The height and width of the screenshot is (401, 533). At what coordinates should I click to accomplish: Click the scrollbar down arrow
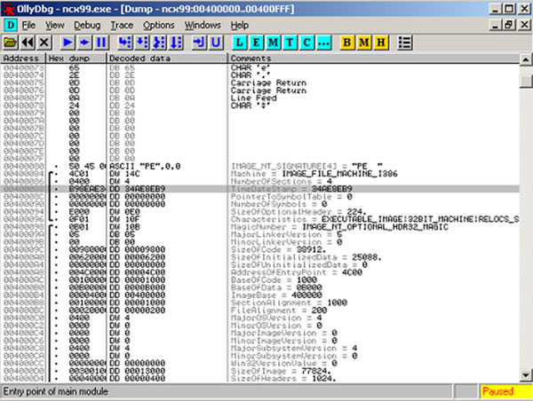(x=526, y=375)
